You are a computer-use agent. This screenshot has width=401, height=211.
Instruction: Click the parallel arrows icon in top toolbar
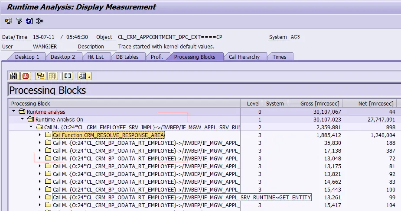39,21
